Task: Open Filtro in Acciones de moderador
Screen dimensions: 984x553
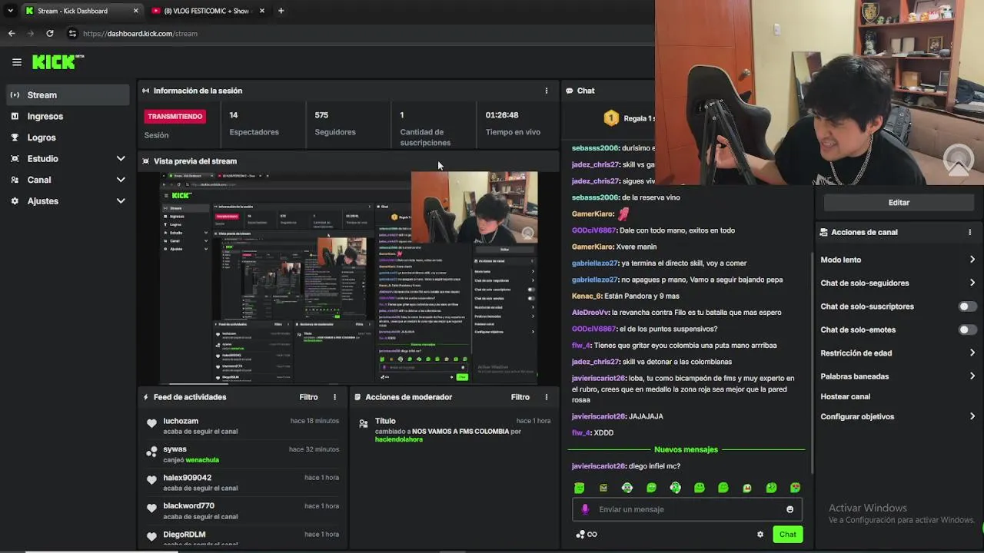Action: coord(520,397)
